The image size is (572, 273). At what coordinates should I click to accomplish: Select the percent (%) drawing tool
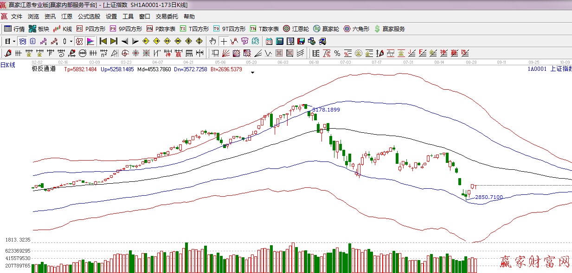337,53
